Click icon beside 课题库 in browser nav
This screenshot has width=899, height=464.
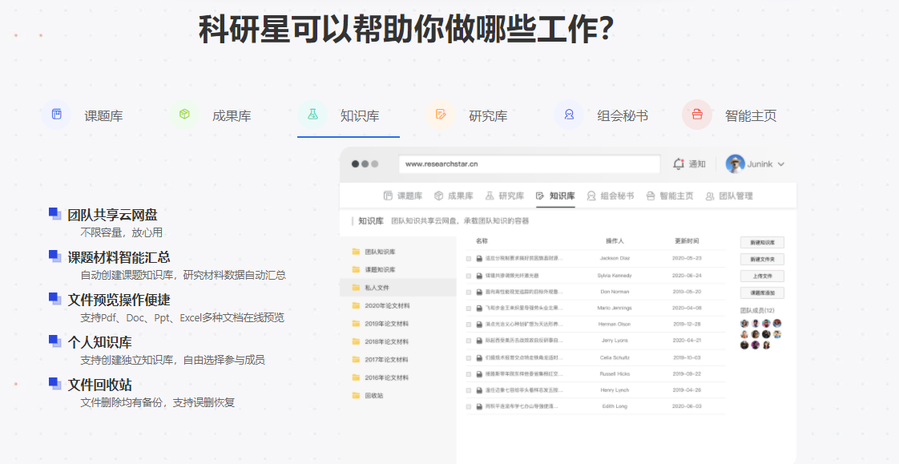pos(388,196)
